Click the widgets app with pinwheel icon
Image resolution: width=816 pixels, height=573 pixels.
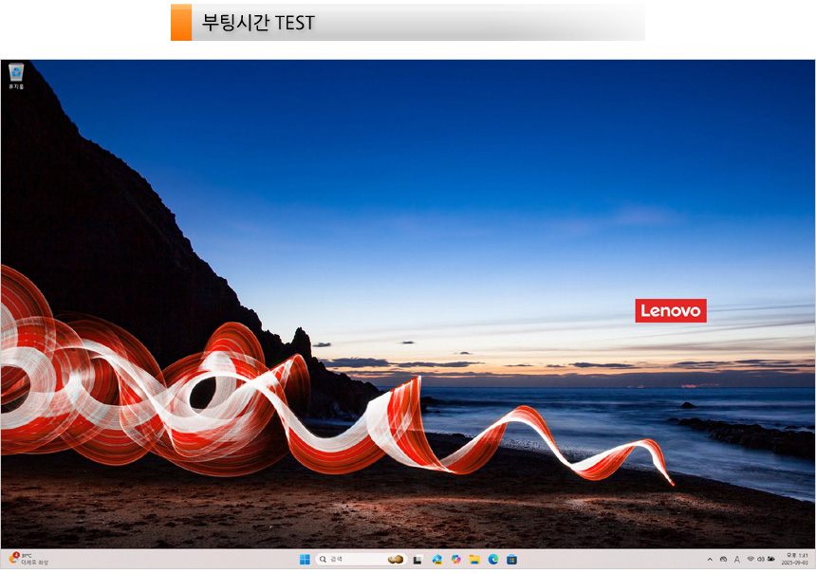click(x=436, y=560)
